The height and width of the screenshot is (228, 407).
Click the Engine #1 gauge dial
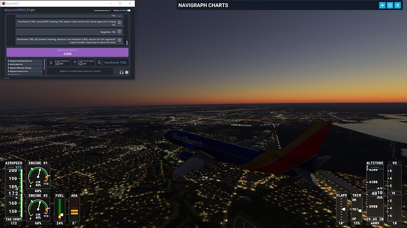coord(38,177)
